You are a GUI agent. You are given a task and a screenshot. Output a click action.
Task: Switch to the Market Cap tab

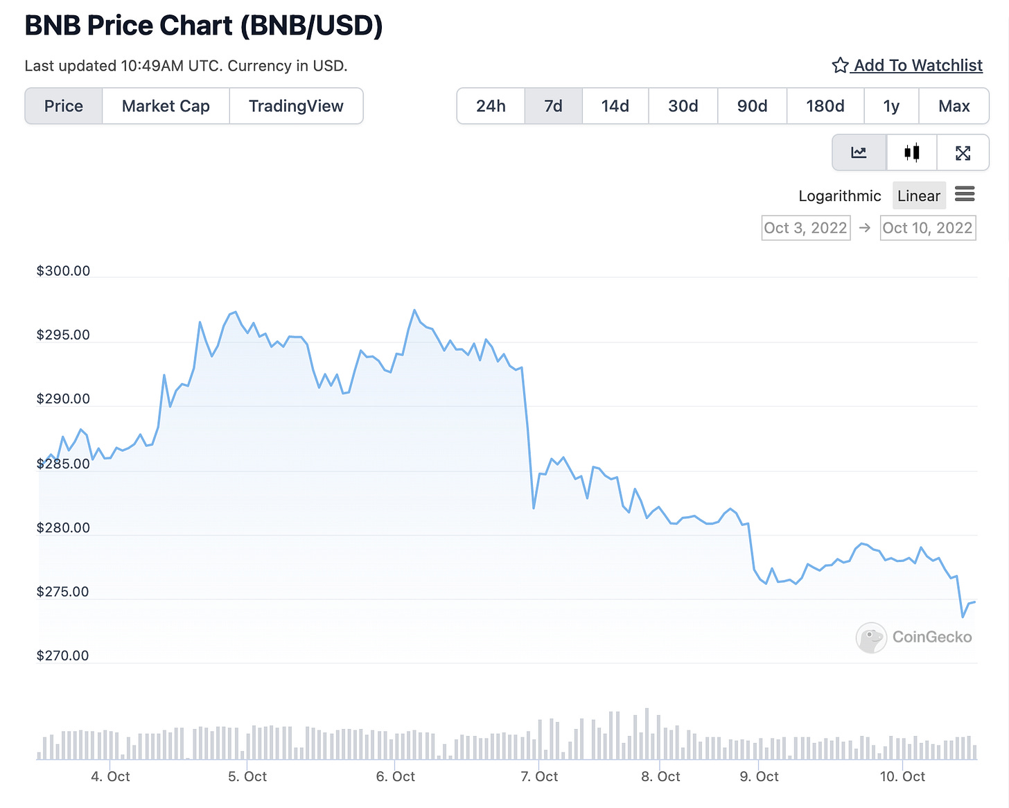(166, 106)
